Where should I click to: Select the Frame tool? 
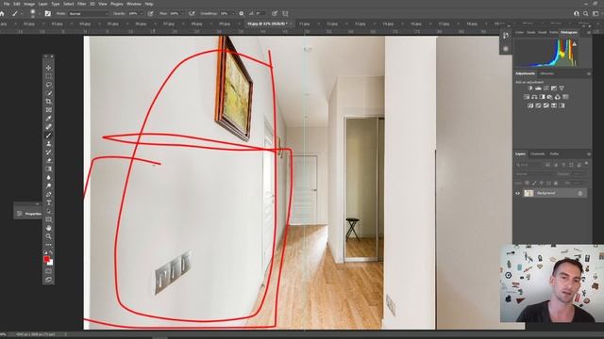(x=48, y=110)
